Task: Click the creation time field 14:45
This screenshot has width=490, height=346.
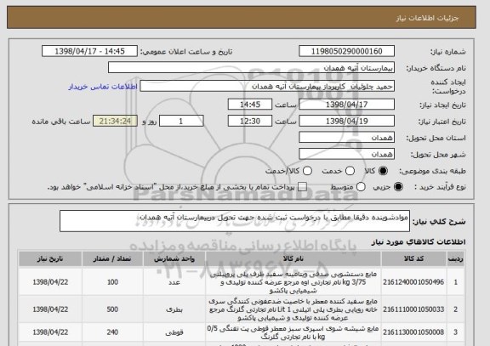Action: (x=250, y=105)
